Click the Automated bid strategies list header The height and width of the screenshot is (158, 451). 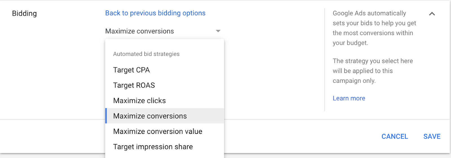coord(146,54)
